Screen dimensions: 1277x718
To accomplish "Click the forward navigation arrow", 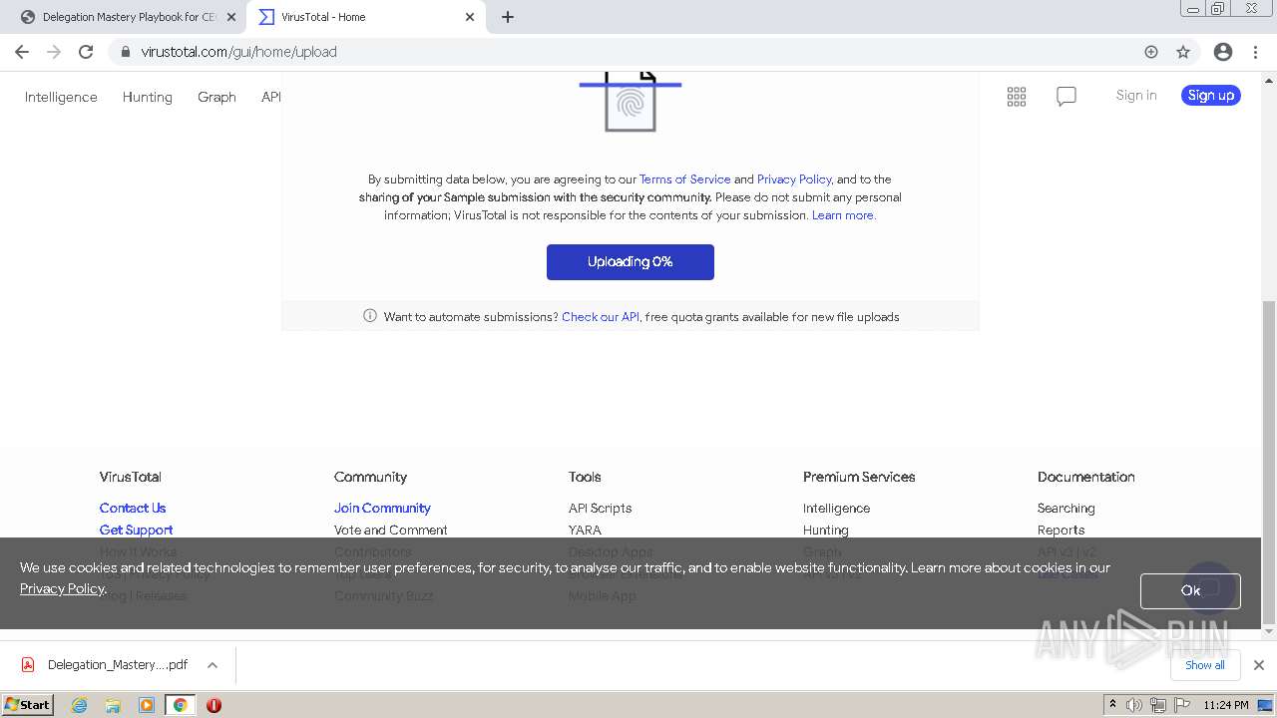I will click(54, 52).
